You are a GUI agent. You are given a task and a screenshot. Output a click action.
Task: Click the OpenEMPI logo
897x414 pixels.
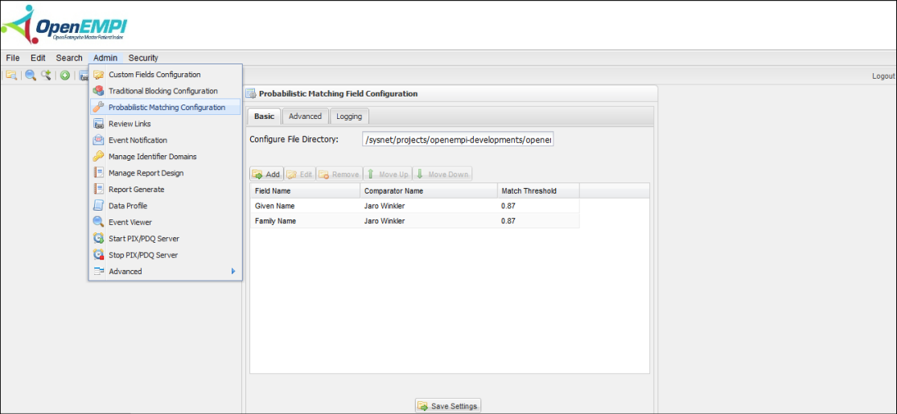(64, 25)
